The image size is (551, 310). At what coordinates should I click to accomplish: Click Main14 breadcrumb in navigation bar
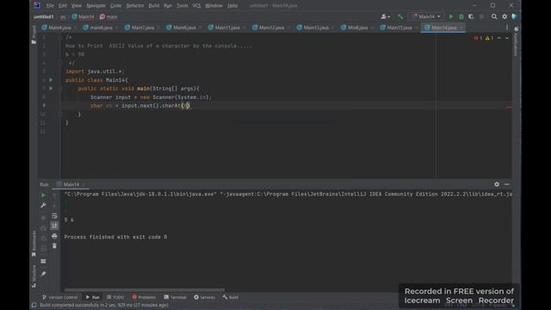[x=83, y=16]
